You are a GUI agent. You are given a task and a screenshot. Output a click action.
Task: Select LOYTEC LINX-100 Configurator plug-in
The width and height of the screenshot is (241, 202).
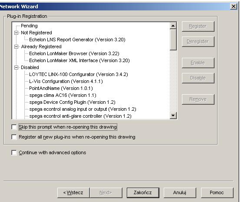pyautogui.click(x=79, y=74)
